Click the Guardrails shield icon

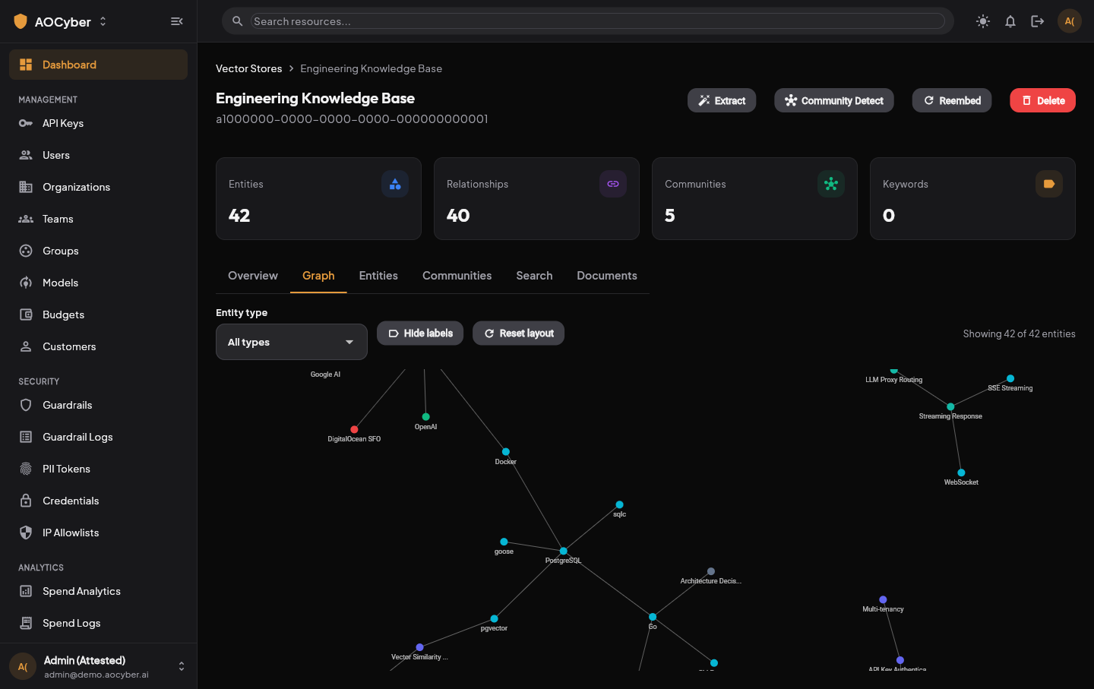(x=26, y=405)
